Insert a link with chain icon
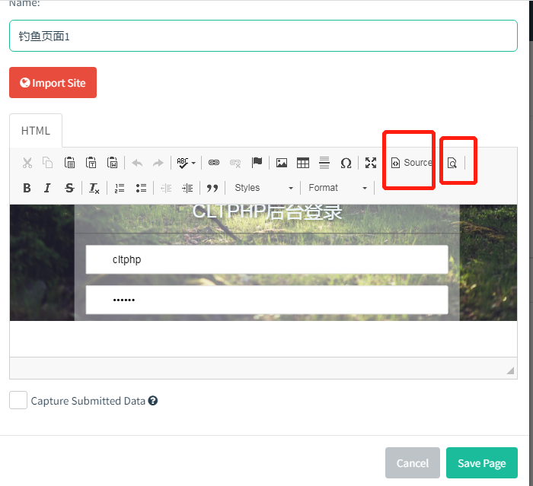The width and height of the screenshot is (533, 486). [214, 163]
